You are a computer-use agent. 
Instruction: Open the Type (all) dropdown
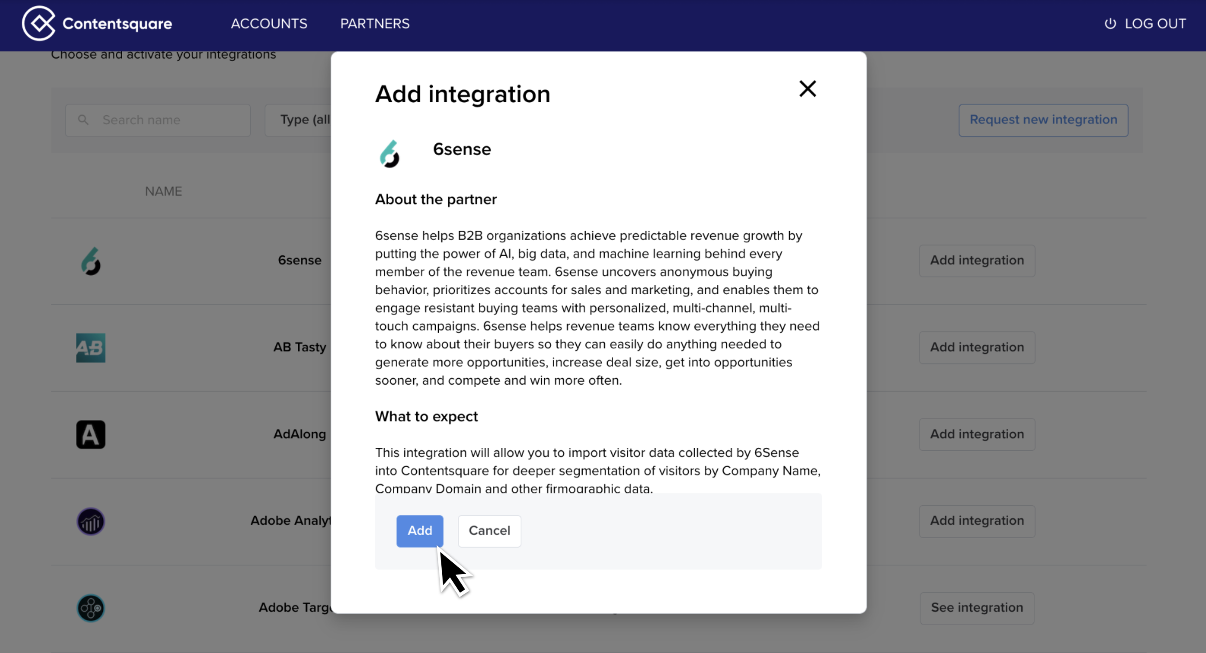[x=298, y=120]
